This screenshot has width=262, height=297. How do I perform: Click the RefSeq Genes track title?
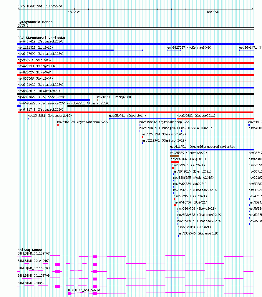click(30, 250)
